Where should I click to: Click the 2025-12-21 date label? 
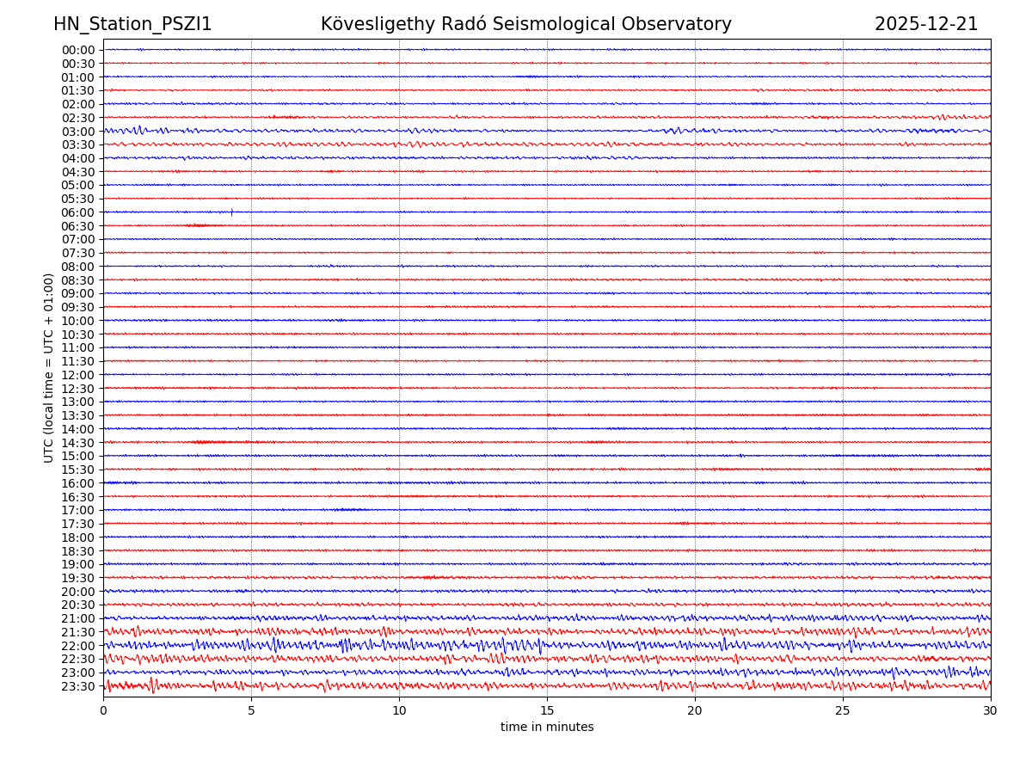[926, 24]
